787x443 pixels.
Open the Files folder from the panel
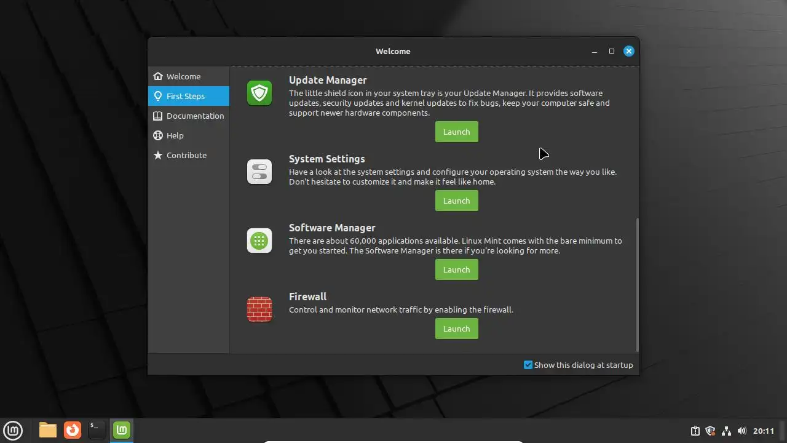pyautogui.click(x=48, y=430)
